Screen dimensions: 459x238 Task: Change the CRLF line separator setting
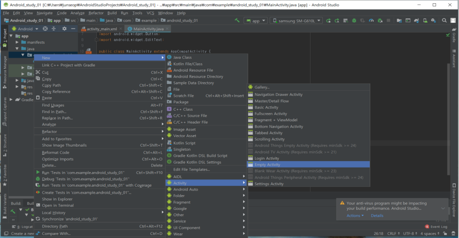(393, 234)
